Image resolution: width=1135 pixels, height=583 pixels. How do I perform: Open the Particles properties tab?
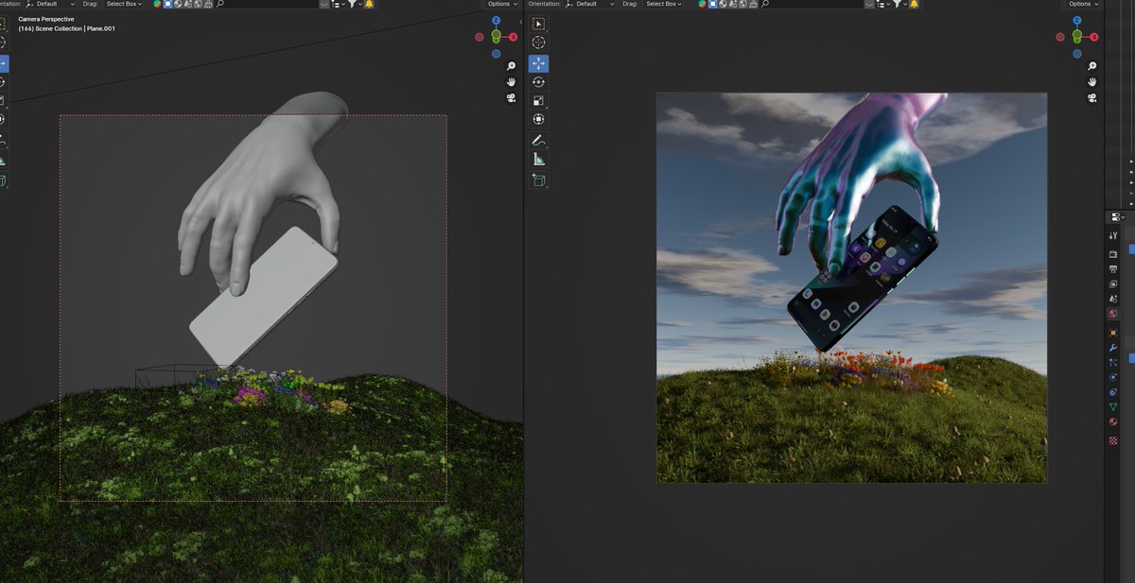click(x=1113, y=362)
